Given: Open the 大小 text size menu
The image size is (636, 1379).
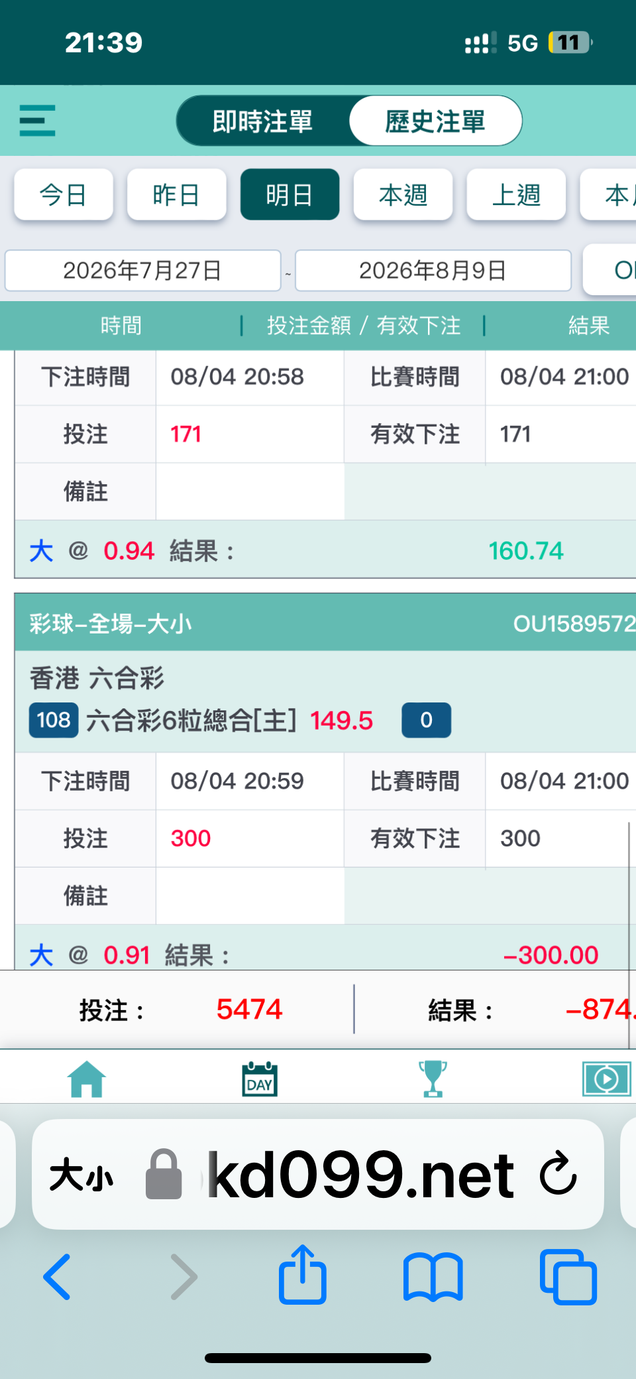Looking at the screenshot, I should pos(81,1175).
